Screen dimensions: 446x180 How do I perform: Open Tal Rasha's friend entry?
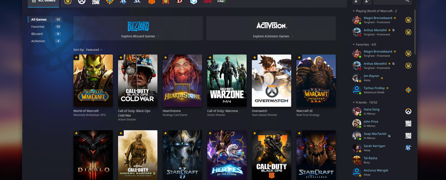click(382, 160)
